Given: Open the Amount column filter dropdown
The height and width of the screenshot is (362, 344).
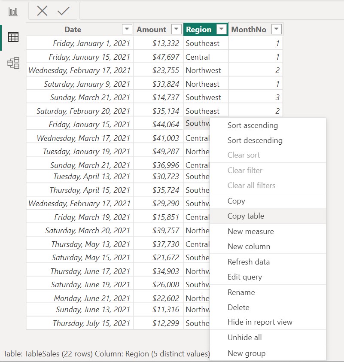Looking at the screenshot, I should click(x=176, y=29).
